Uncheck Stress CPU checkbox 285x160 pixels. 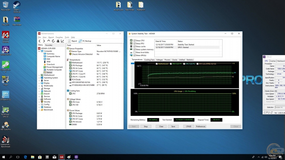pos(135,40)
